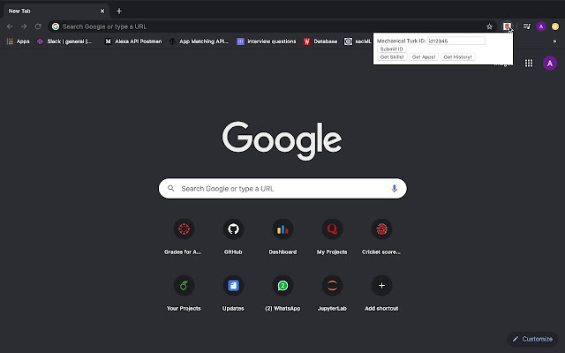Open the Updates shortcut
The height and width of the screenshot is (353, 565).
pos(233,293)
